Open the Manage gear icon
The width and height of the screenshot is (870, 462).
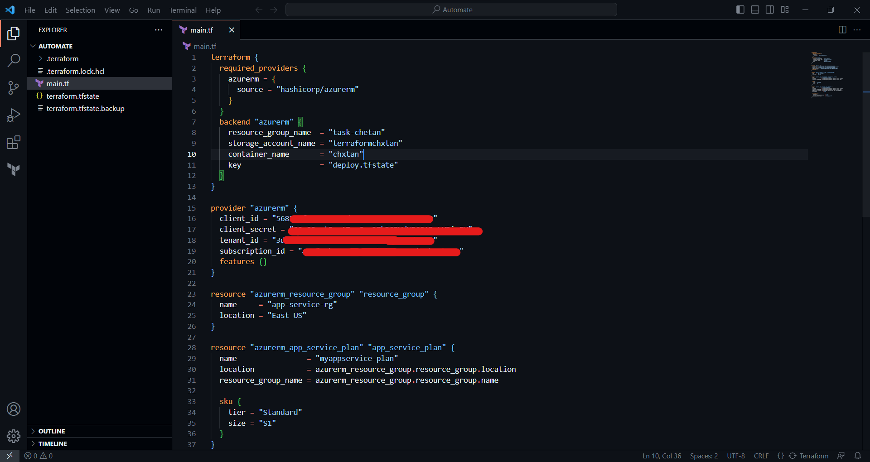(14, 436)
